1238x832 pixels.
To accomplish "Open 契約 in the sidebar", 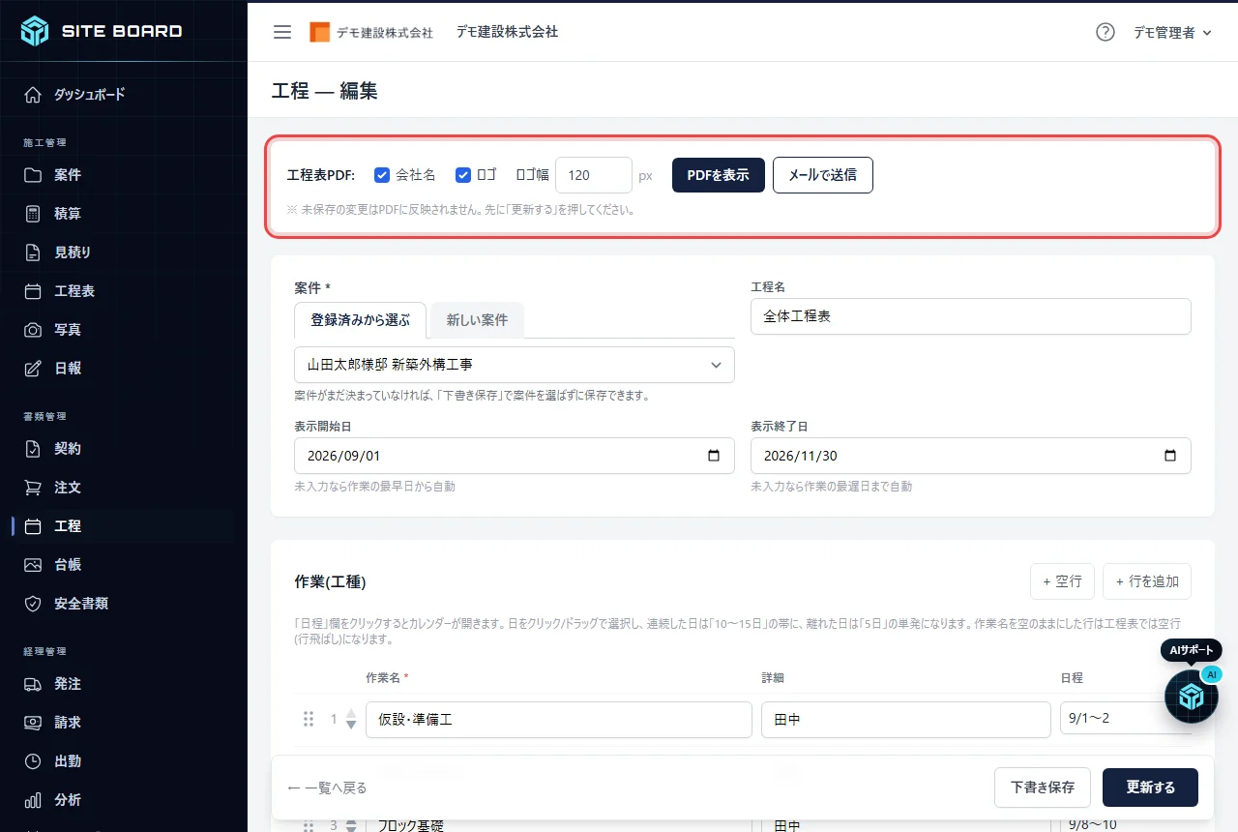I will 124,449.
